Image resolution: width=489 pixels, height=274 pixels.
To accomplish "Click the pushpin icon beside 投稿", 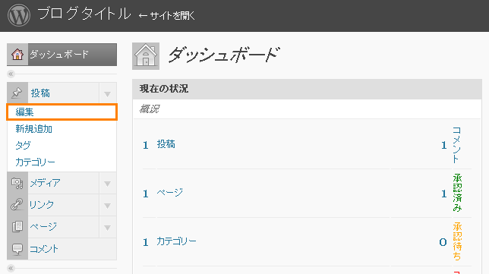I will (x=17, y=93).
